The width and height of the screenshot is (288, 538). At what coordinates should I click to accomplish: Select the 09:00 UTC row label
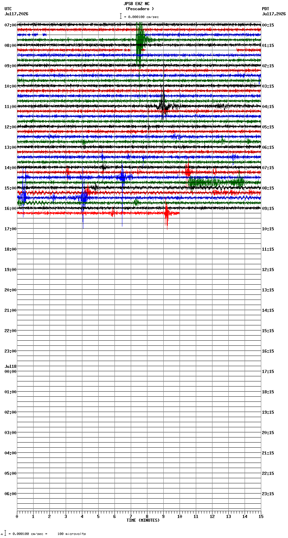point(11,66)
